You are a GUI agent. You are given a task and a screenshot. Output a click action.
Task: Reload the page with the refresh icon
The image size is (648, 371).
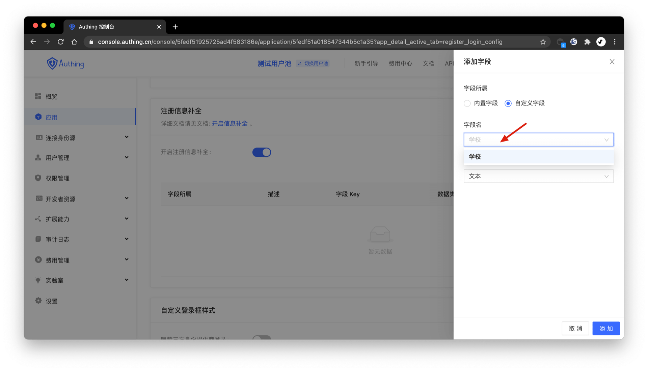(61, 42)
